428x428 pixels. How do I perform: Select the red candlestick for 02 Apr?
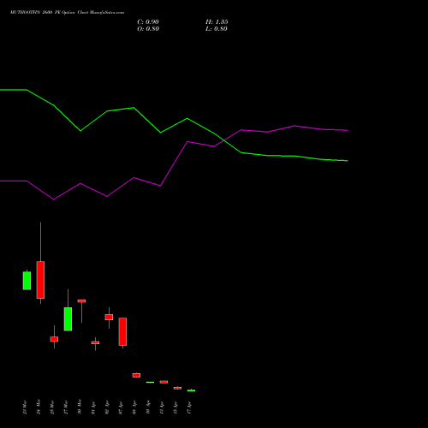(x=109, y=317)
